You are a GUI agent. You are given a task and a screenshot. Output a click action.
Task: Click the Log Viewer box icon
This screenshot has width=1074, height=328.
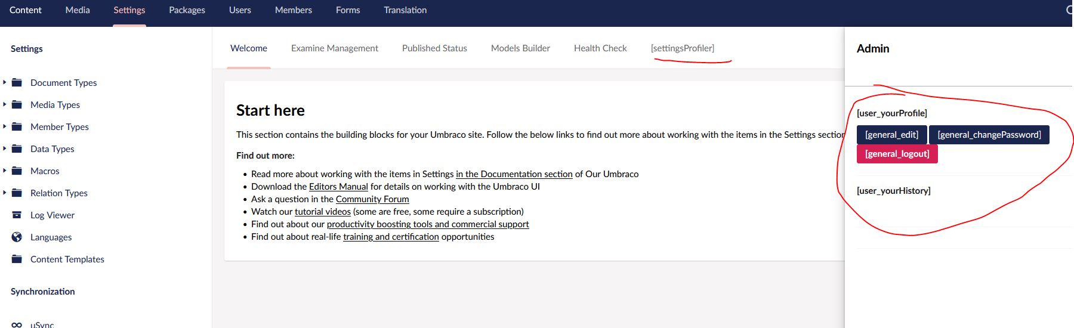coord(17,215)
